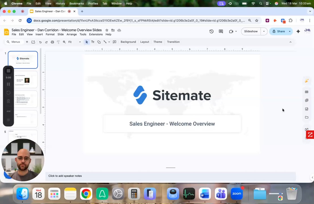Image resolution: width=314 pixels, height=204 pixels.
Task: Select the cursor select tool
Action: click(87, 42)
